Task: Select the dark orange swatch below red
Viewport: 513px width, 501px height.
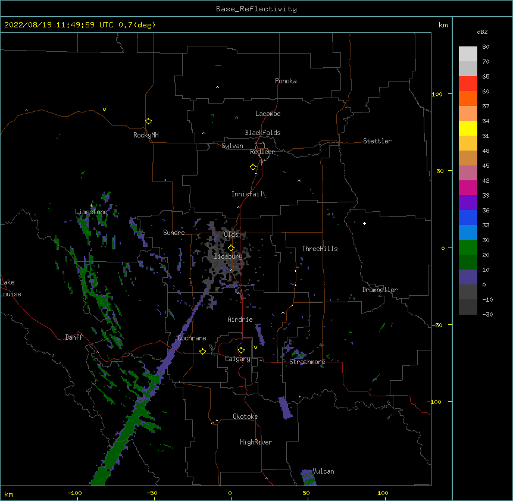Action: click(468, 98)
